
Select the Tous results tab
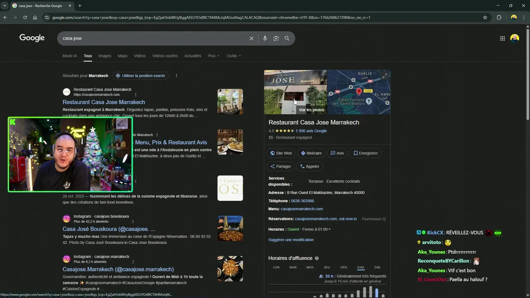click(88, 56)
